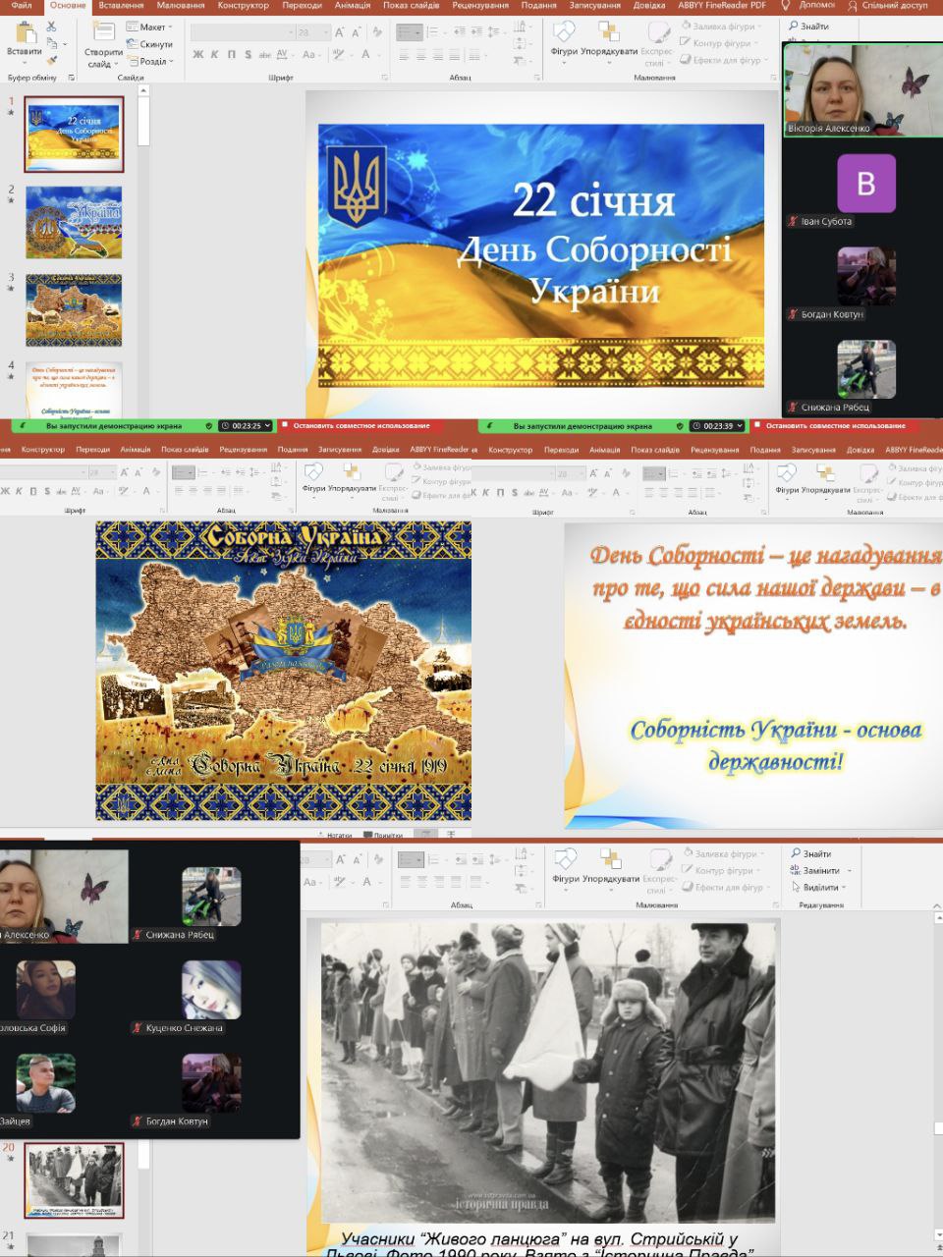The image size is (943, 1257).
Task: Open the Буфер обміну dialog launcher
Action: (x=71, y=78)
